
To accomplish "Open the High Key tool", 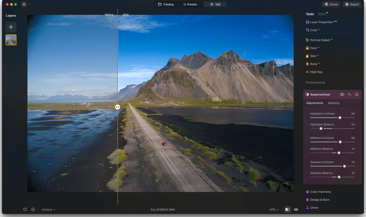I will (x=314, y=72).
